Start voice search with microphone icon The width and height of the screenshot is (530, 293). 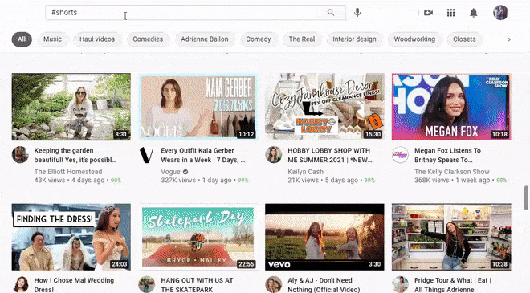(357, 13)
